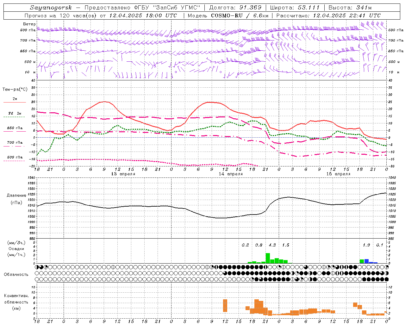Click the Ветер section label
The width and height of the screenshot is (405, 324).
click(x=29, y=24)
